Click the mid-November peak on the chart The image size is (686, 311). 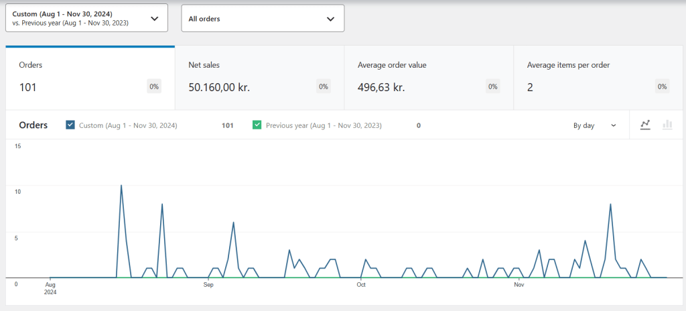tap(610, 204)
